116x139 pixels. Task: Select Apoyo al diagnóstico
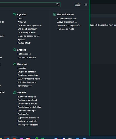pyautogui.click(x=67, y=22)
